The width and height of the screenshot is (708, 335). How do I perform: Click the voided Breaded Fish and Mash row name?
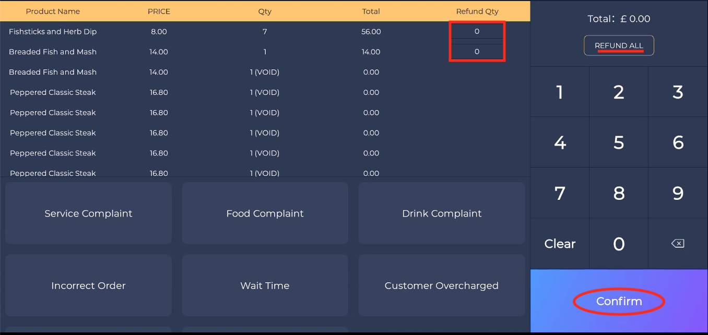53,72
